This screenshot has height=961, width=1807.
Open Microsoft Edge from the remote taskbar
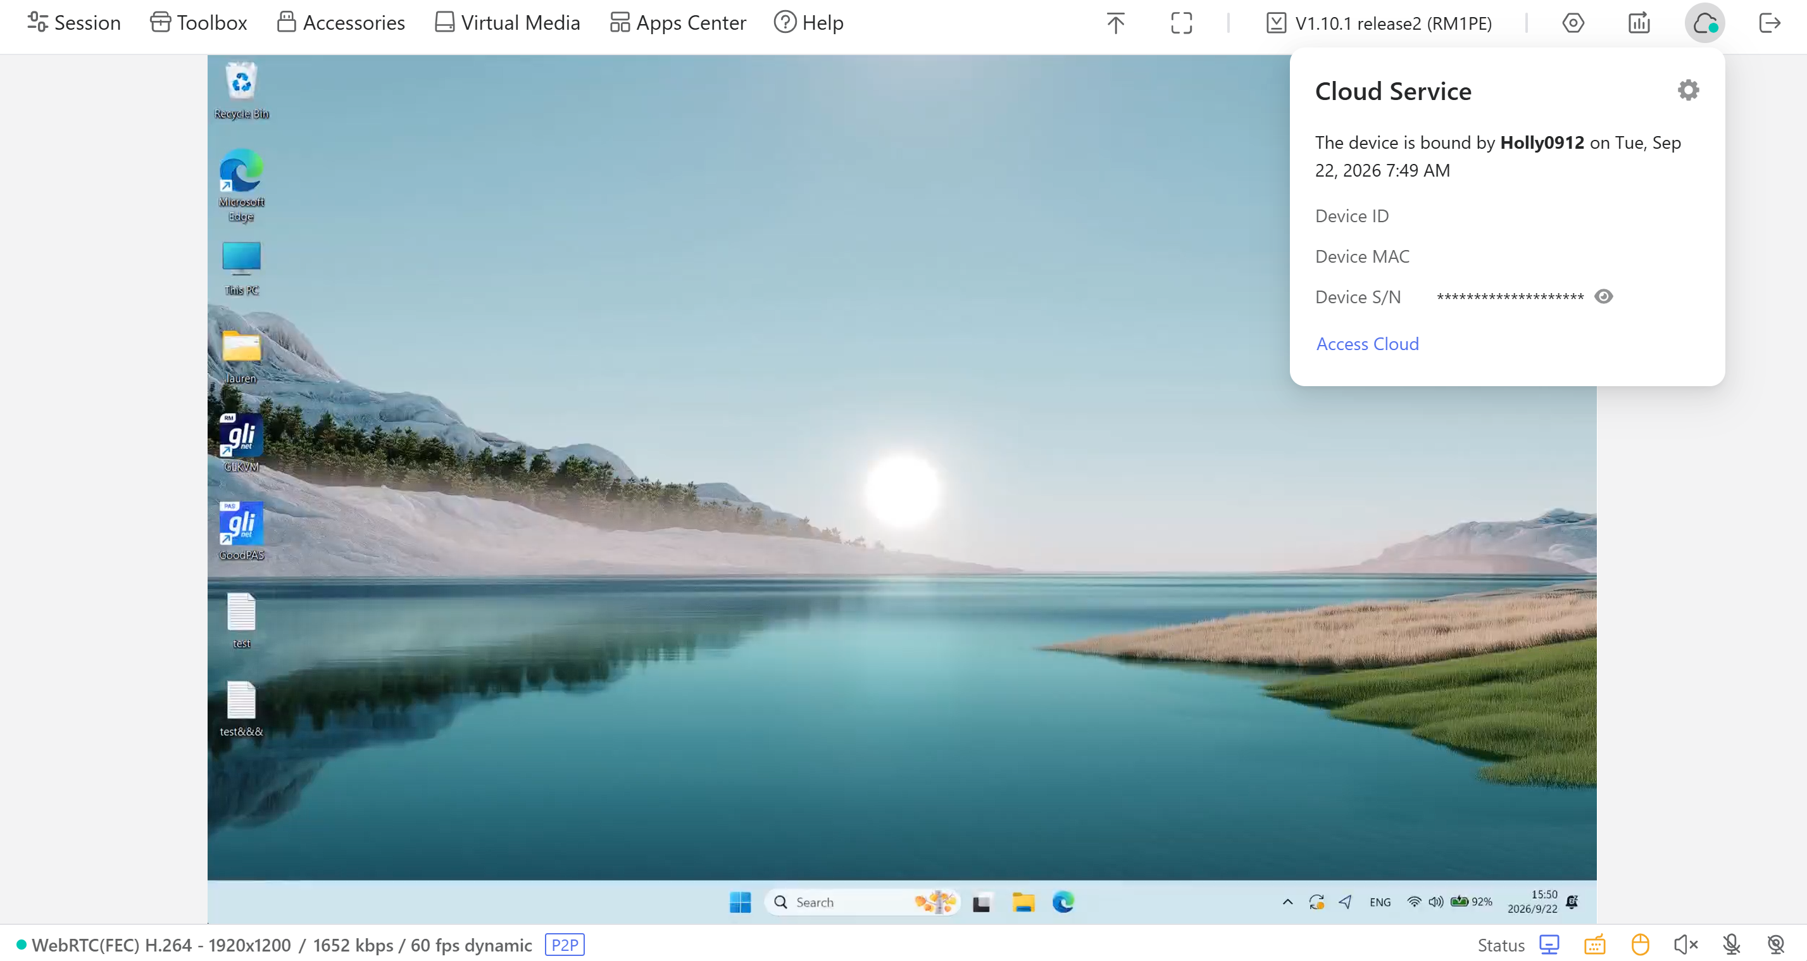click(1063, 901)
